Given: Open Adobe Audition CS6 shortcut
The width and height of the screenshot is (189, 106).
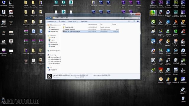Looking at the screenshot, I should click(x=176, y=14).
